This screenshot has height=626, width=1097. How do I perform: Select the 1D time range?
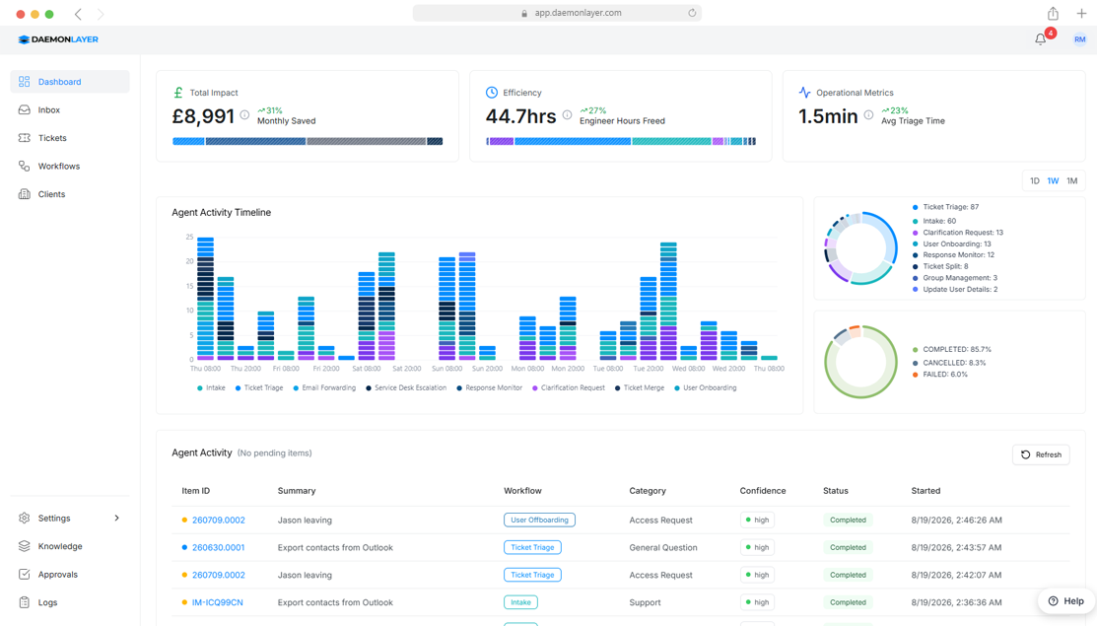pyautogui.click(x=1034, y=180)
